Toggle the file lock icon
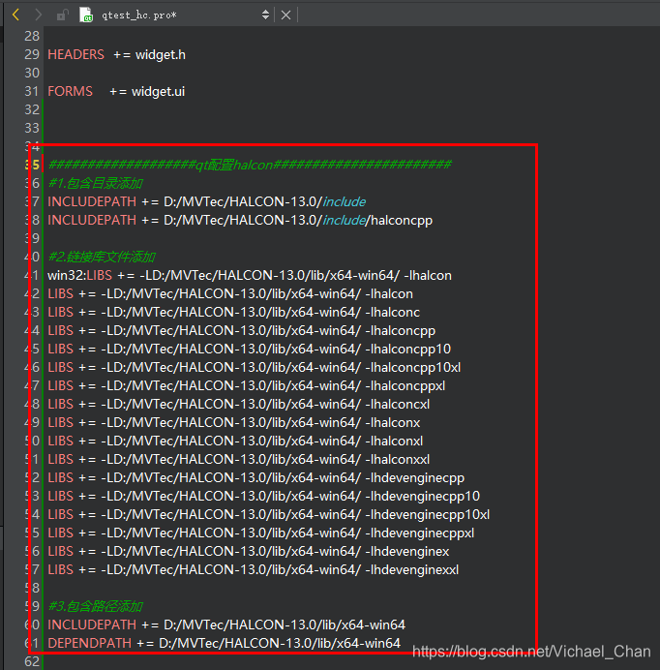 point(62,15)
